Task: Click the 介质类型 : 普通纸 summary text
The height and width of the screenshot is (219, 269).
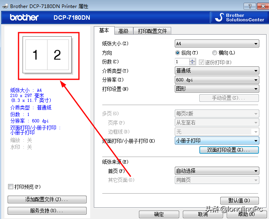Action: (x=31, y=108)
